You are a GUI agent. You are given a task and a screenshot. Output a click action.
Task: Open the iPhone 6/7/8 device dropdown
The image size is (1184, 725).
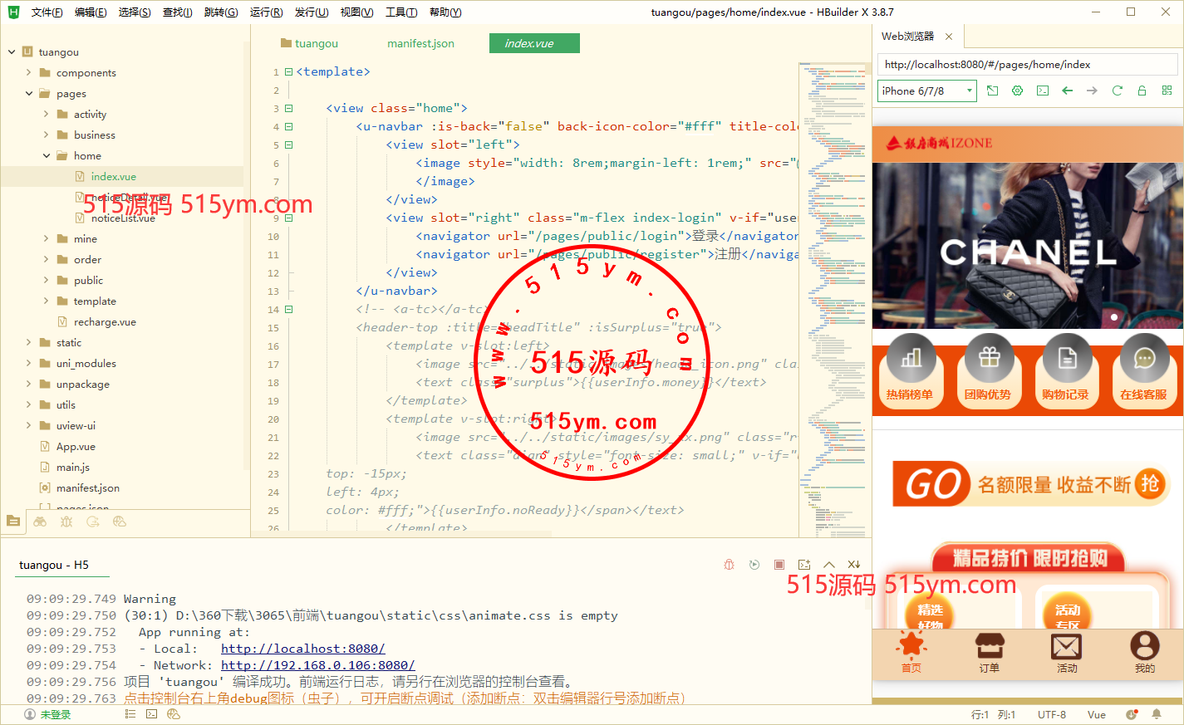pos(926,91)
